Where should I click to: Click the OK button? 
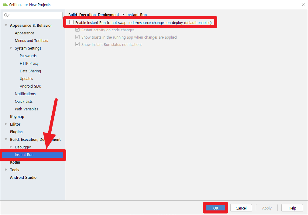(x=215, y=208)
